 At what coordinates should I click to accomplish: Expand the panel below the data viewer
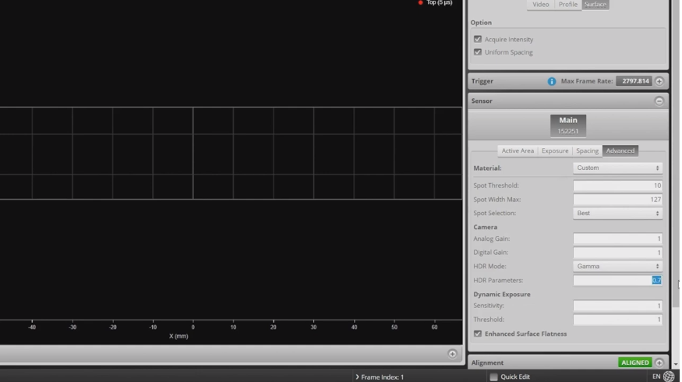452,354
